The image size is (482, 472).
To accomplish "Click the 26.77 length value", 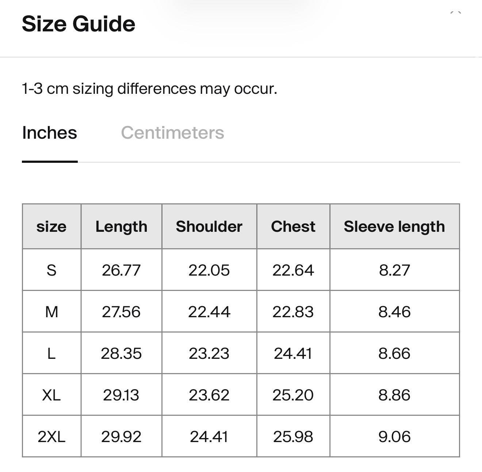I will pos(121,270).
